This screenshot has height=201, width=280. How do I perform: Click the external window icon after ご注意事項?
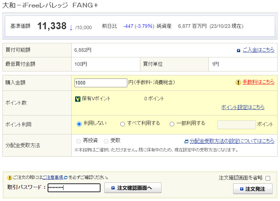click(x=66, y=177)
